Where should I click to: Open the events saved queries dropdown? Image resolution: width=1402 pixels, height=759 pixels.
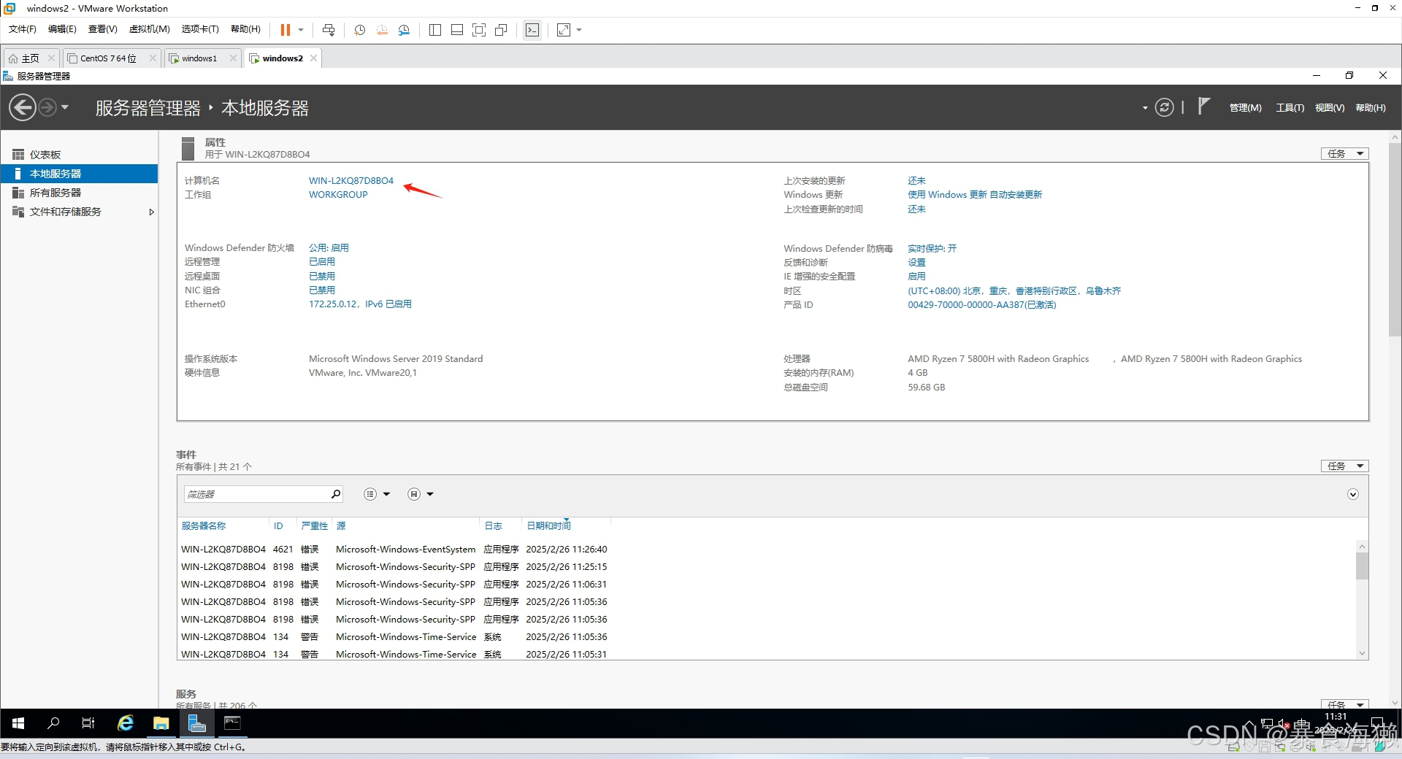click(421, 494)
